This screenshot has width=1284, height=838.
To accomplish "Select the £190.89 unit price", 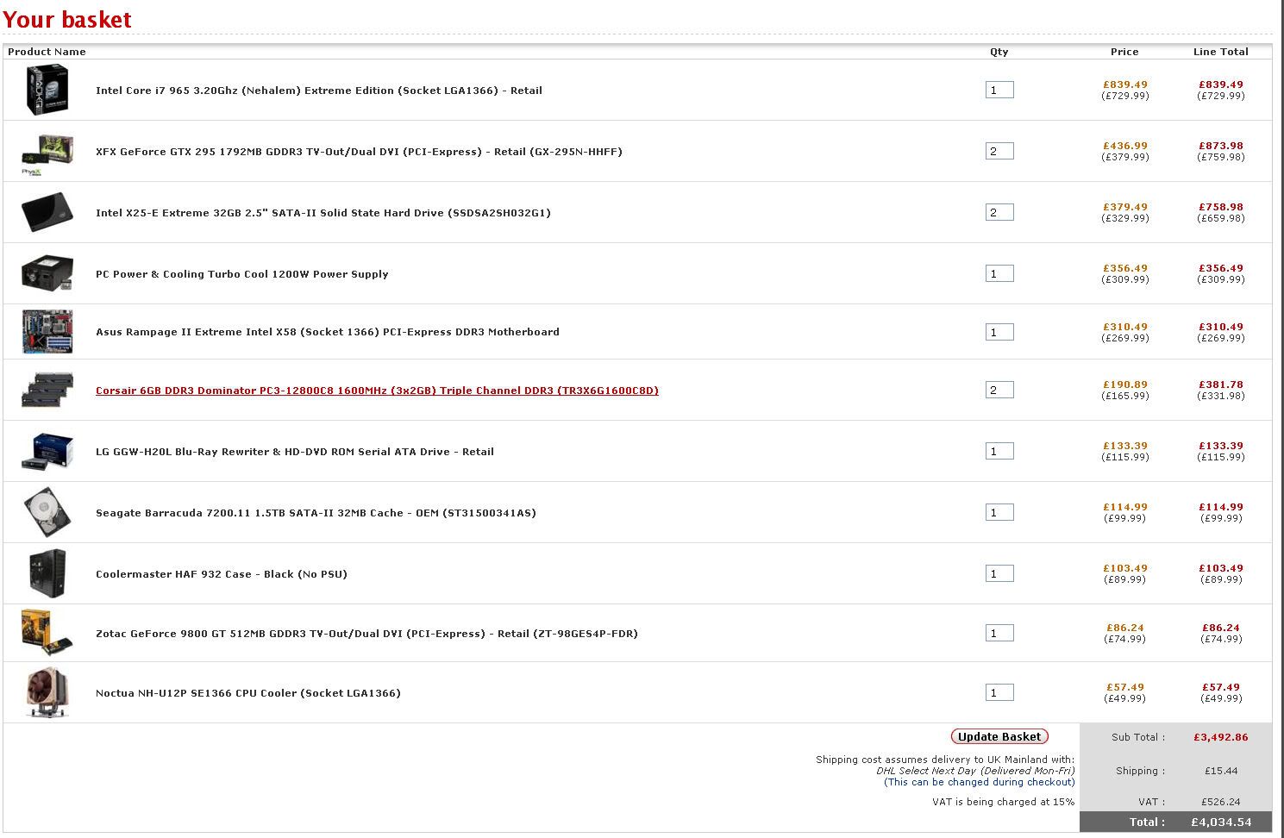I will pyautogui.click(x=1125, y=385).
